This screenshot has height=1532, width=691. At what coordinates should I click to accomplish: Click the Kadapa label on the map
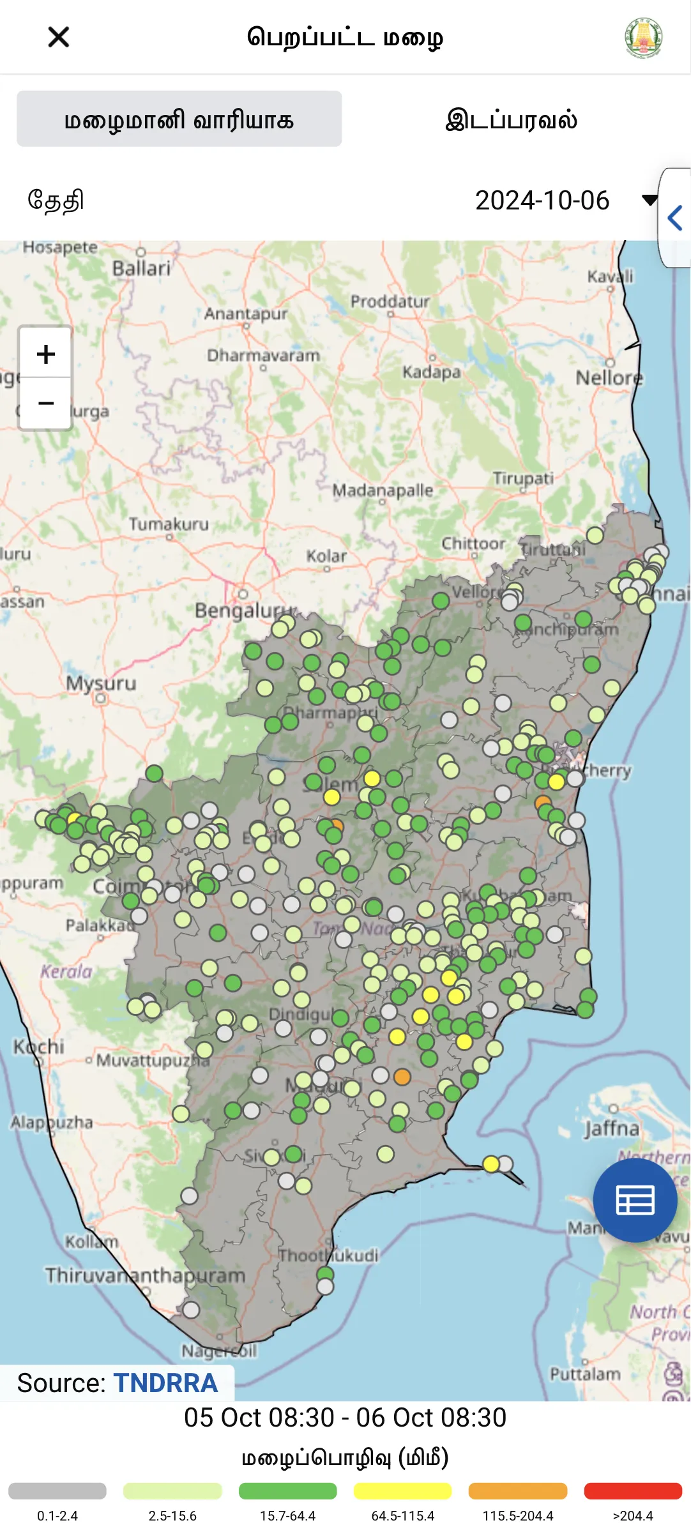pos(431,372)
